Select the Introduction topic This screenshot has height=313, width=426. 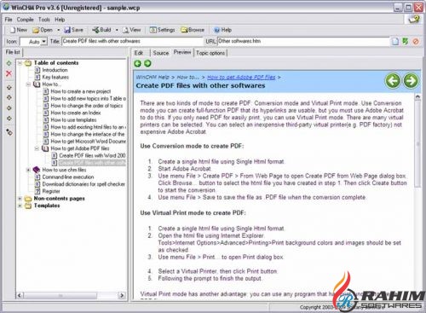(55, 70)
